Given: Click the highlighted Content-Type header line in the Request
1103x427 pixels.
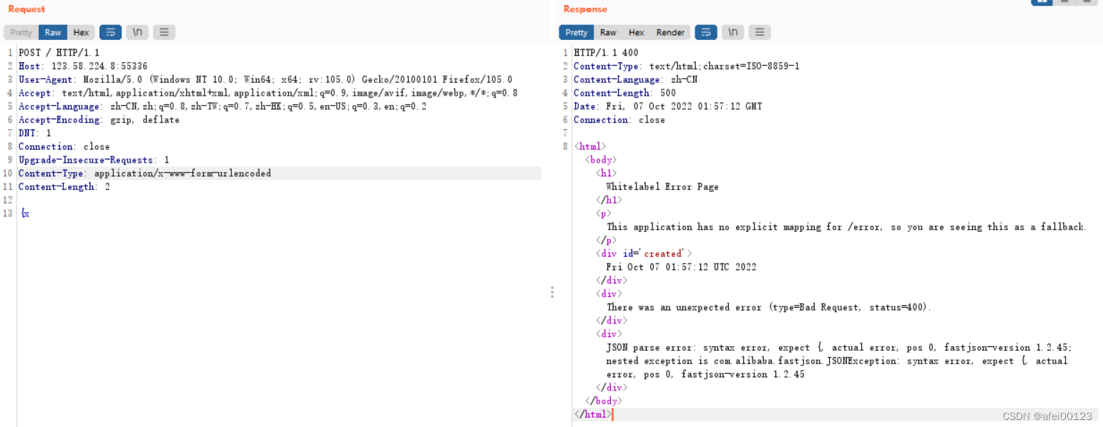Looking at the screenshot, I should pyautogui.click(x=144, y=173).
